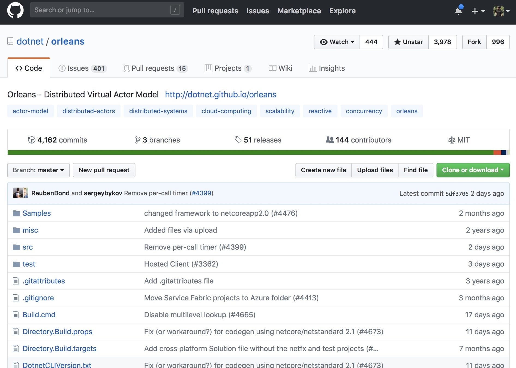Click the dark blue language bar segment
The width and height of the screenshot is (516, 368).
click(x=504, y=152)
